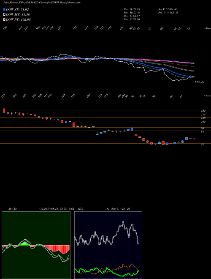Screen dimensions: 211x279
Task: Click the 109 price level label on right axis
Action: click(203, 118)
